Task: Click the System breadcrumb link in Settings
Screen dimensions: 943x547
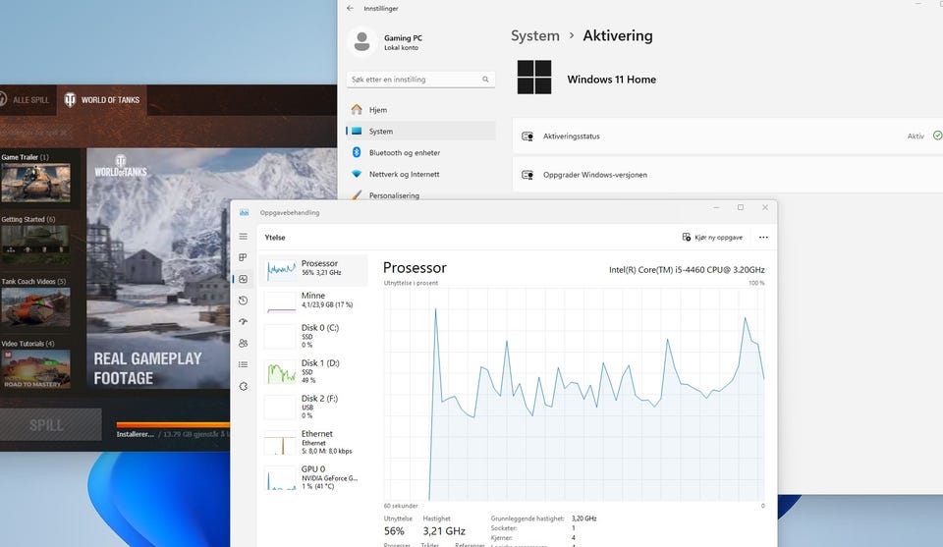Action: pos(535,36)
